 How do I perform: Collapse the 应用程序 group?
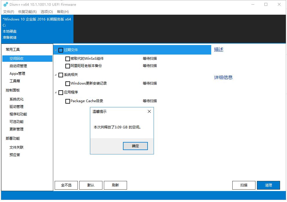[55, 92]
